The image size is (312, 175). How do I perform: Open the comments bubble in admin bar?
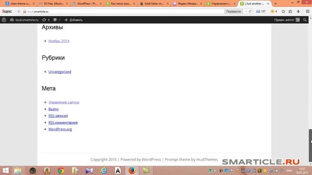coord(57,20)
